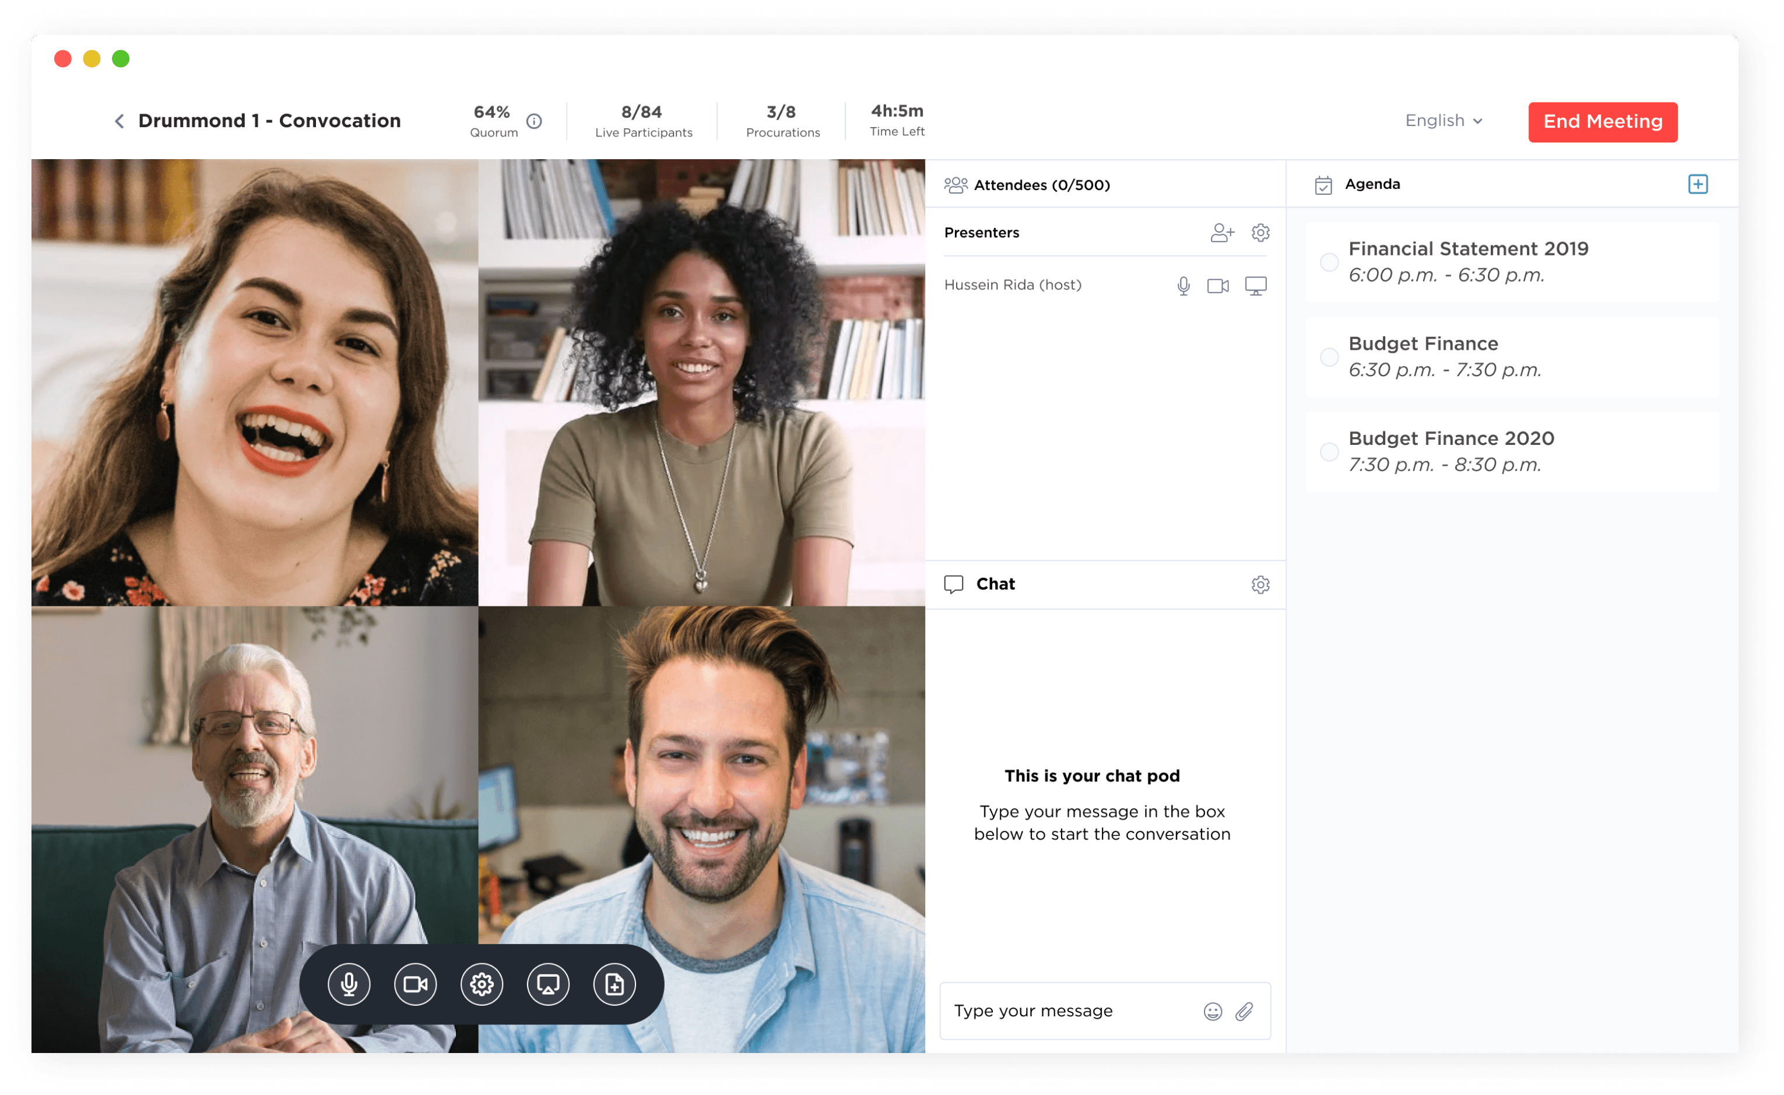This screenshot has width=1784, height=1095.
Task: Mute microphone in bottom control bar
Action: point(348,984)
